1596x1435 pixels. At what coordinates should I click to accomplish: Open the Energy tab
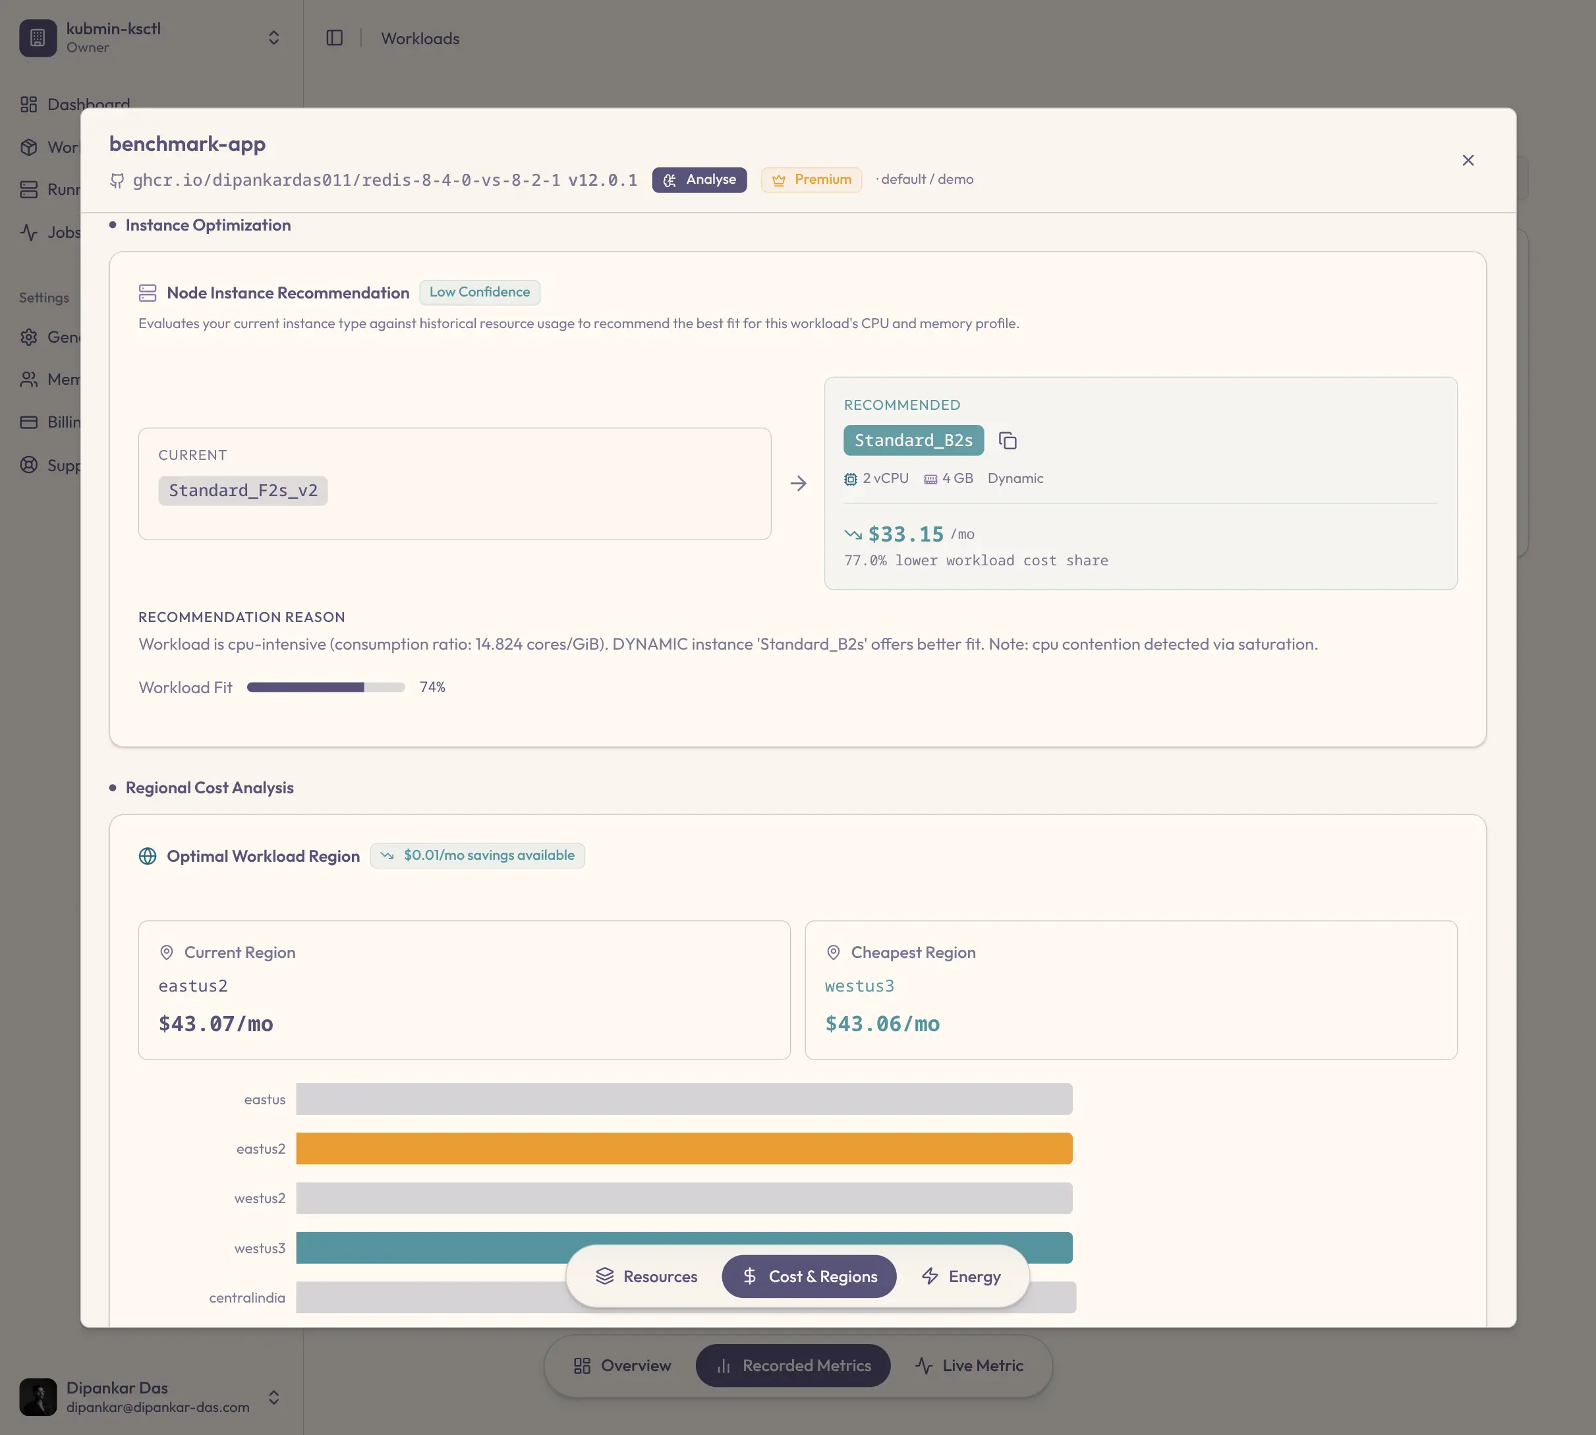pos(961,1276)
